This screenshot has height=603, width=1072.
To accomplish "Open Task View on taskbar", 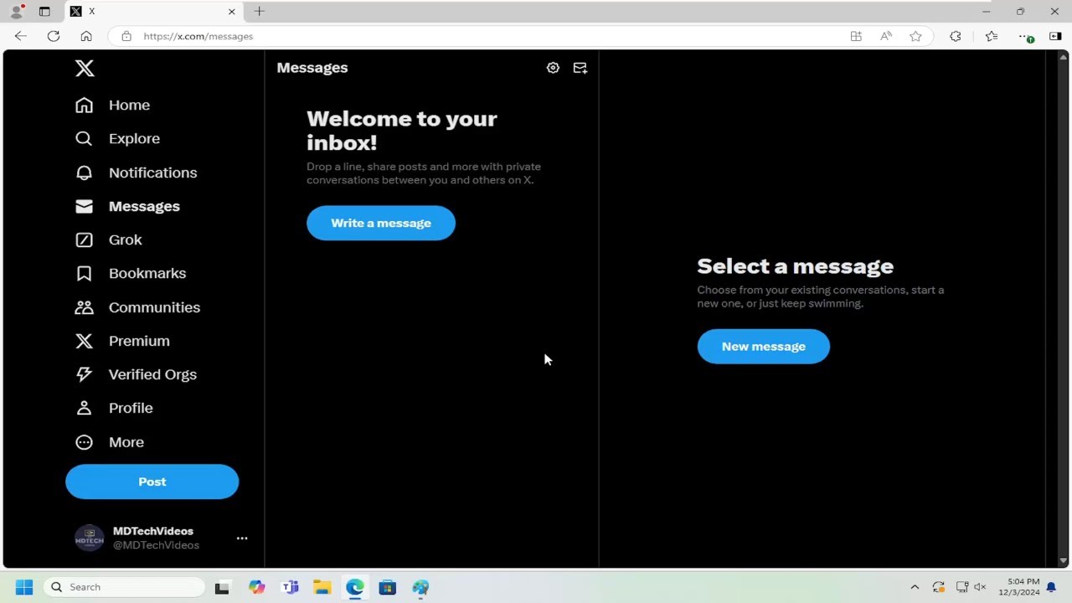I will [x=222, y=588].
